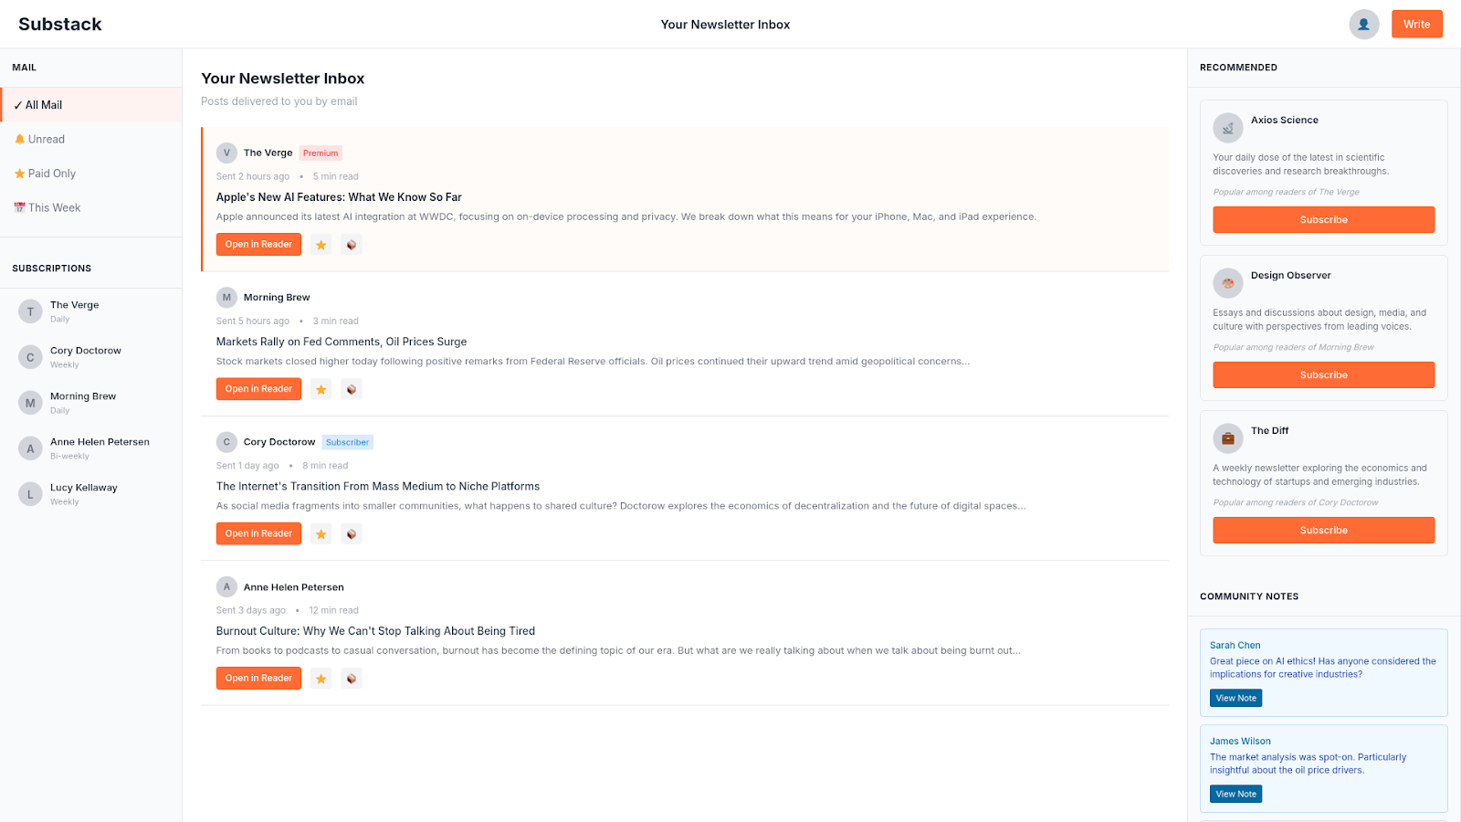This screenshot has width=1461, height=822.
Task: Click The Diff briefcase icon
Action: point(1227,438)
